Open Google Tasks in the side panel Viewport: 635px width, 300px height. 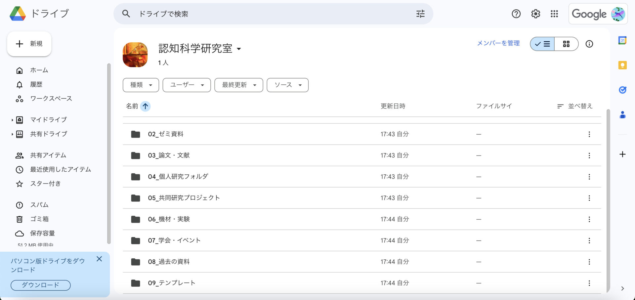(622, 90)
